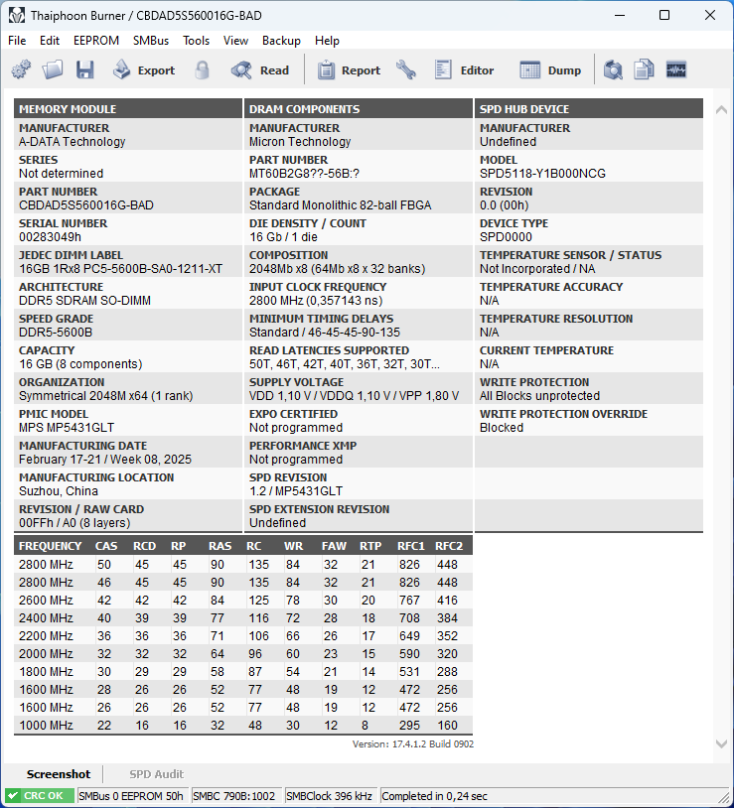Click the SMBClock 396 kHz status entry
Viewport: 734px width, 808px height.
point(329,796)
